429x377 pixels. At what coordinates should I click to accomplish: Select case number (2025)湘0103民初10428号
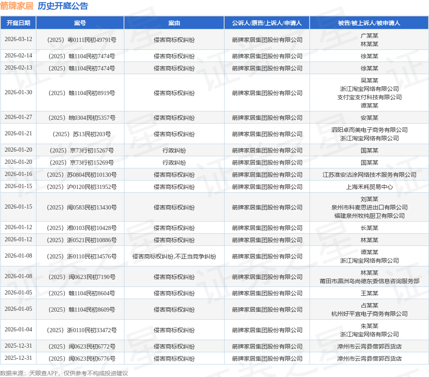click(x=82, y=228)
